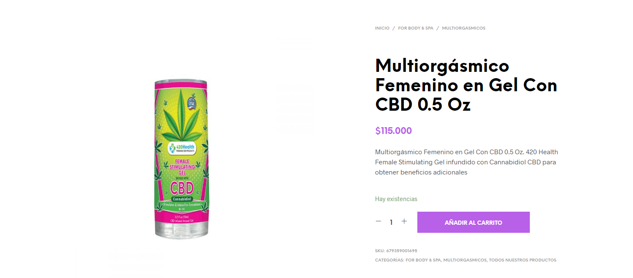Open For Body & Spa category link beside Categorías

423,260
